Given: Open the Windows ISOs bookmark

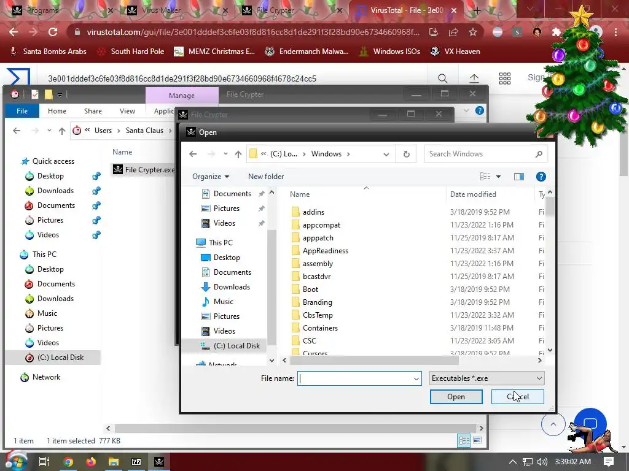Looking at the screenshot, I should tap(389, 52).
